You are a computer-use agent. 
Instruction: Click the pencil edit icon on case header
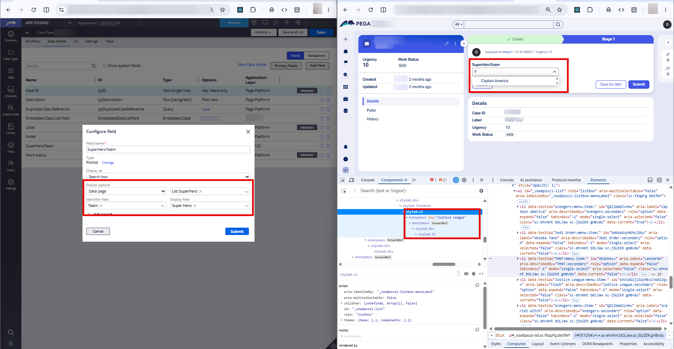point(447,43)
